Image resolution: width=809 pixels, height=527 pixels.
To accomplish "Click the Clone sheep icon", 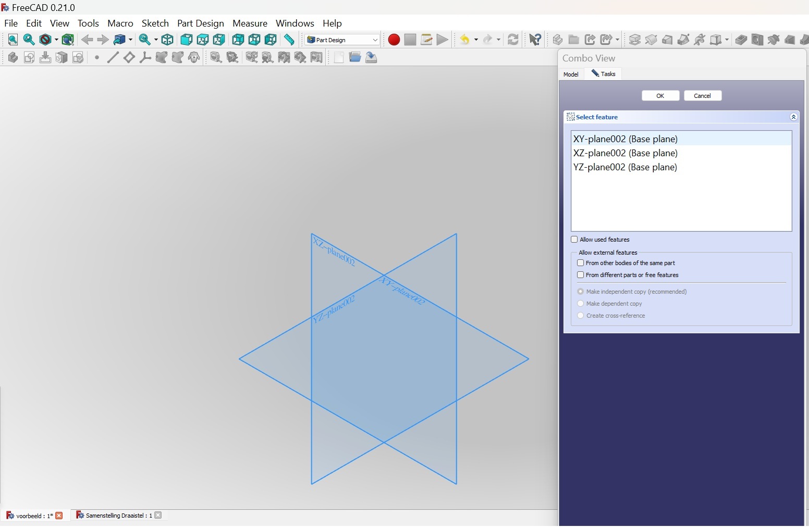I will tap(194, 57).
